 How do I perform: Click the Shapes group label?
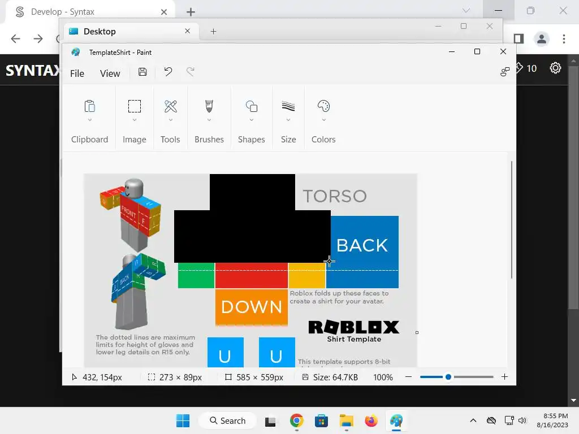click(x=252, y=140)
